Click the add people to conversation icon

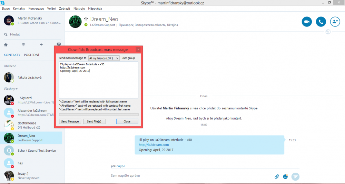click(x=335, y=22)
